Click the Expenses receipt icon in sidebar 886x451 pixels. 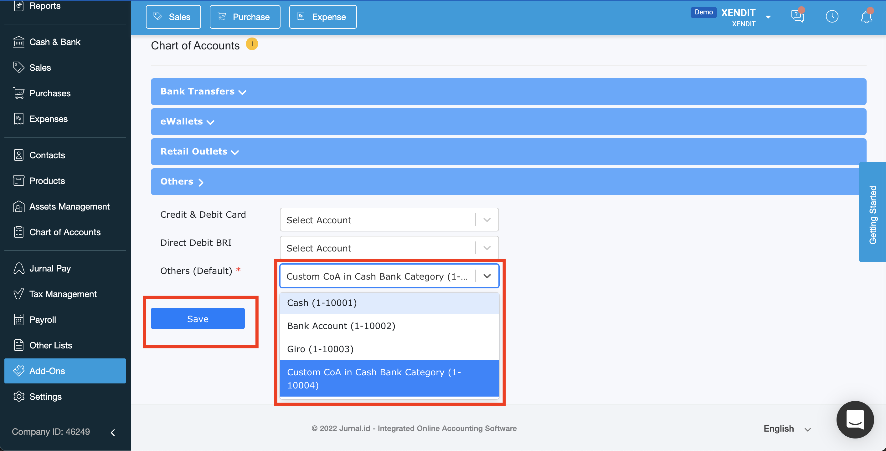[18, 119]
